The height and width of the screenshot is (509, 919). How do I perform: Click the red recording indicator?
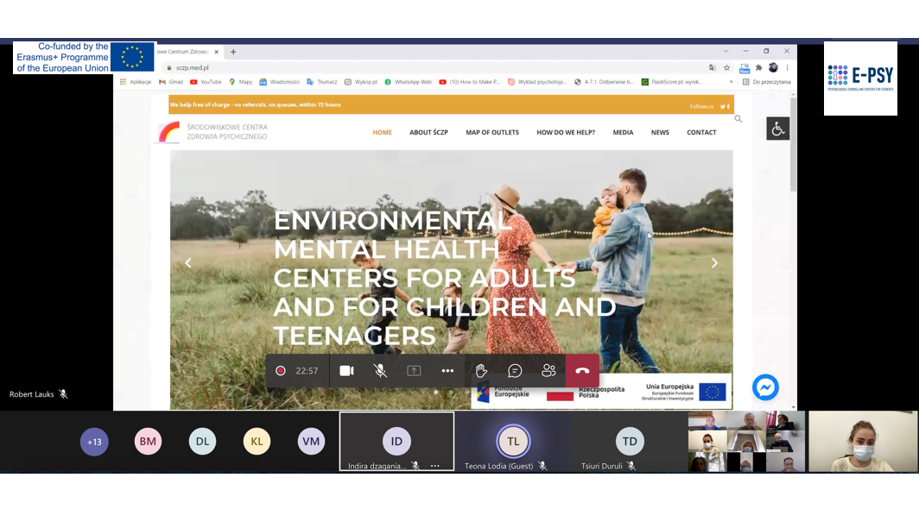[x=281, y=371]
